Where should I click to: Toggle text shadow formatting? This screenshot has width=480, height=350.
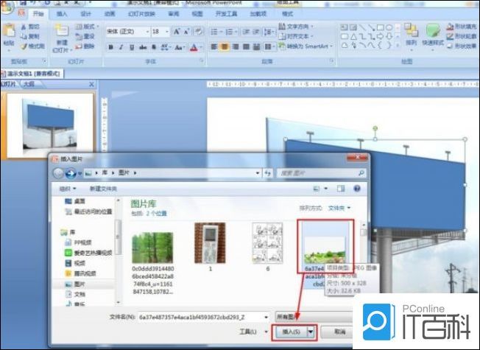154,47
